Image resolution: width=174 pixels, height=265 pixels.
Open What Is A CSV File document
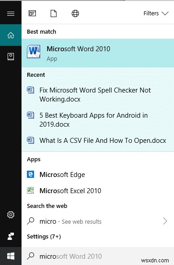(x=98, y=141)
